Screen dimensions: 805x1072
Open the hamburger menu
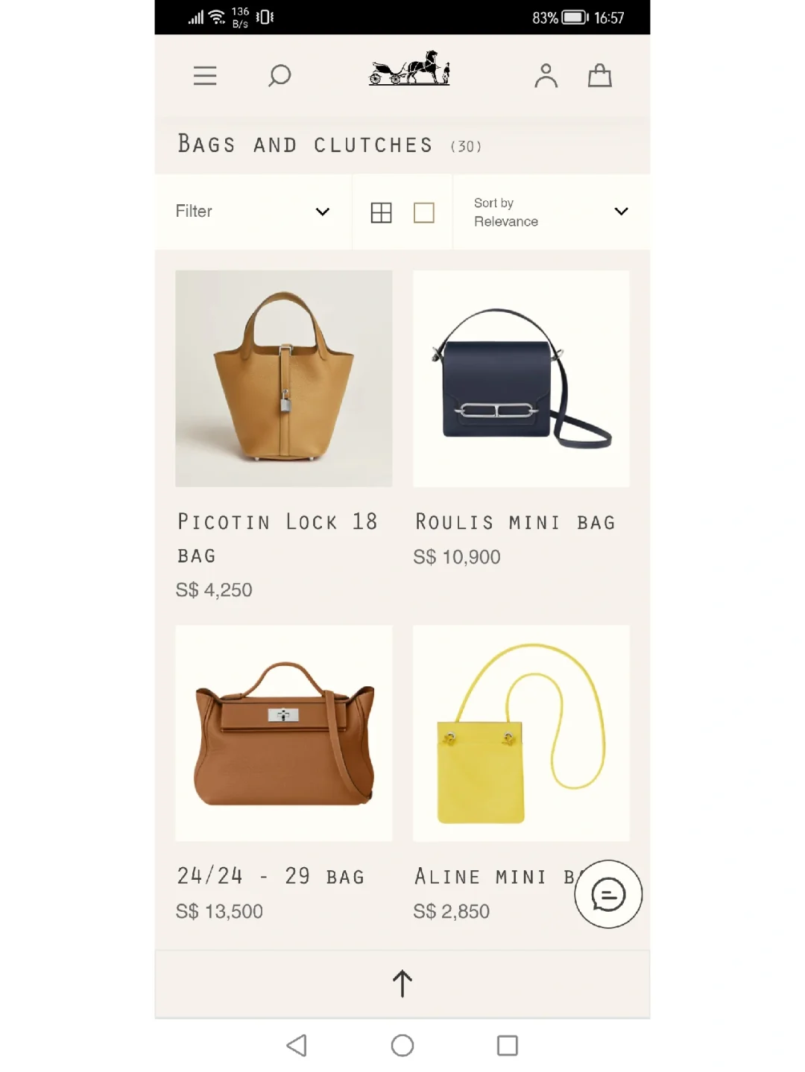[x=205, y=76]
